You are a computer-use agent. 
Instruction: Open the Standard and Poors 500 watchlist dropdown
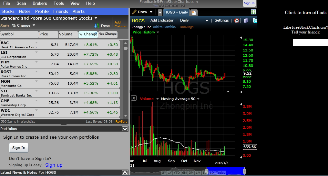tap(95, 18)
